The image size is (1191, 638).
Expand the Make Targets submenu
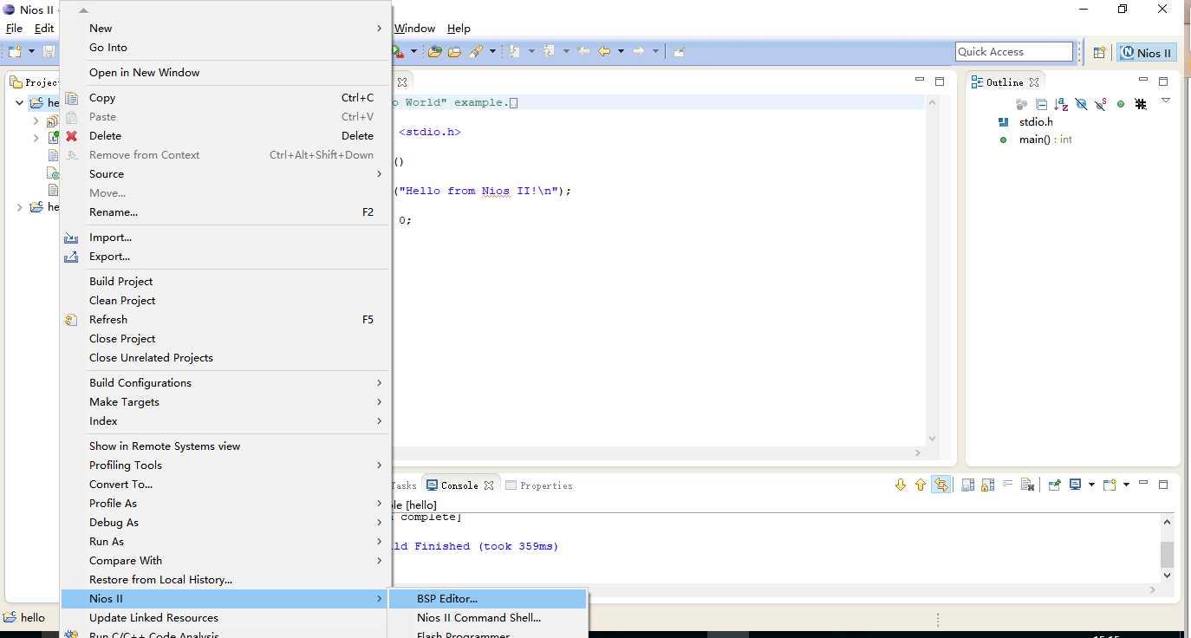click(x=225, y=402)
